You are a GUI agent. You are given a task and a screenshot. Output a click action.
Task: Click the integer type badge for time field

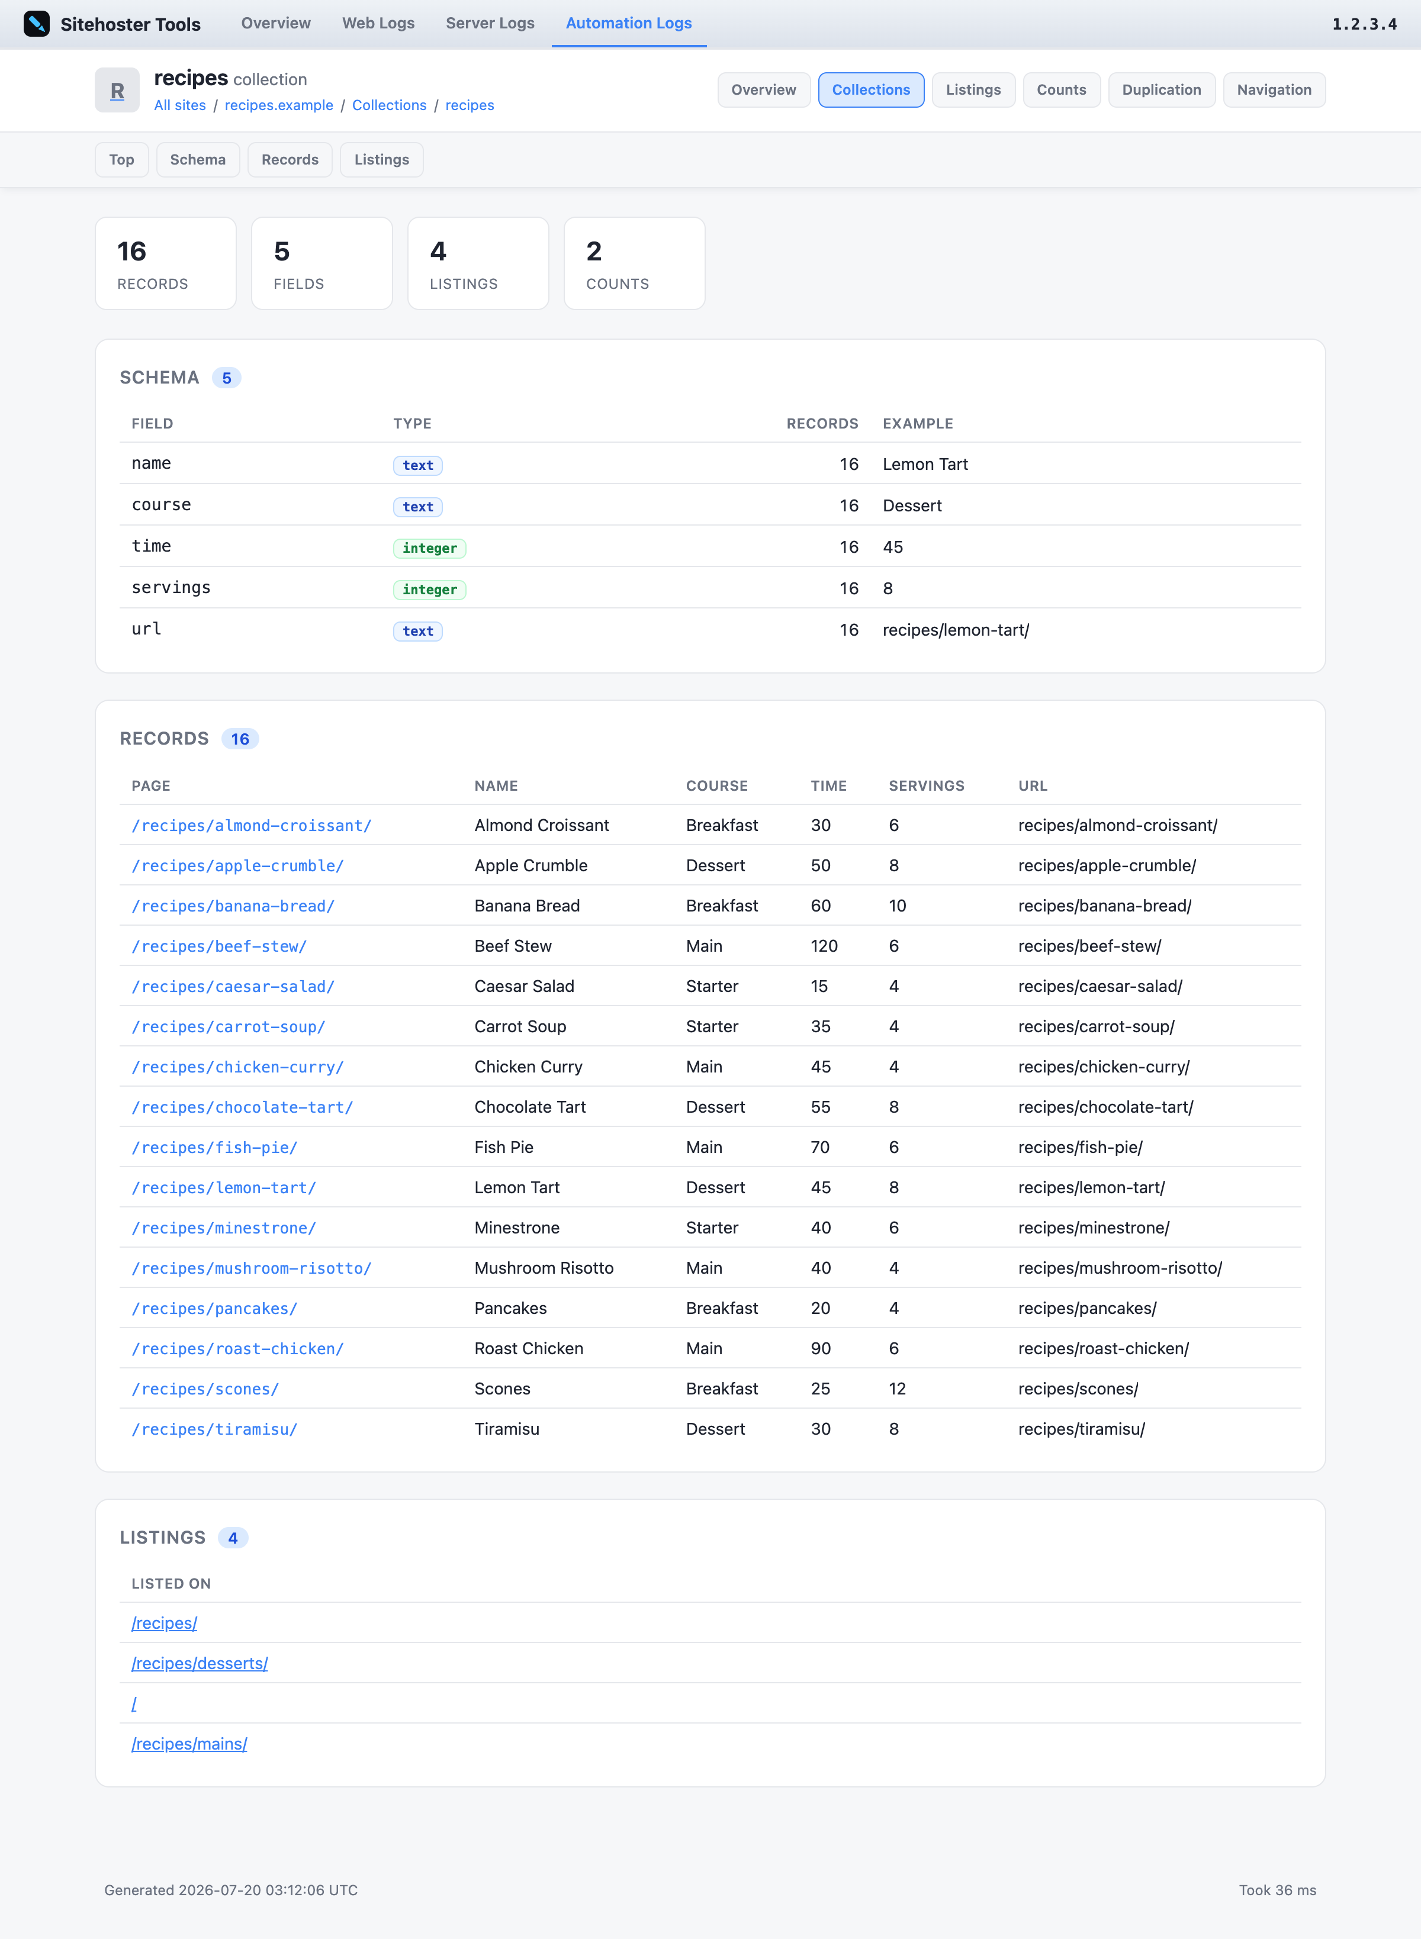click(x=429, y=547)
